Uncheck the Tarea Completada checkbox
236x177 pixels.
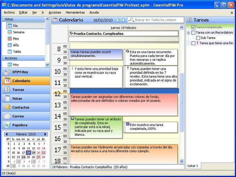(x=193, y=27)
